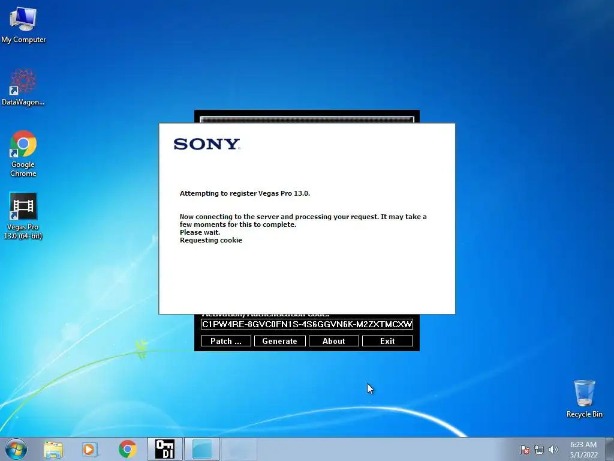Click the faded third taskbar window item

point(240,449)
